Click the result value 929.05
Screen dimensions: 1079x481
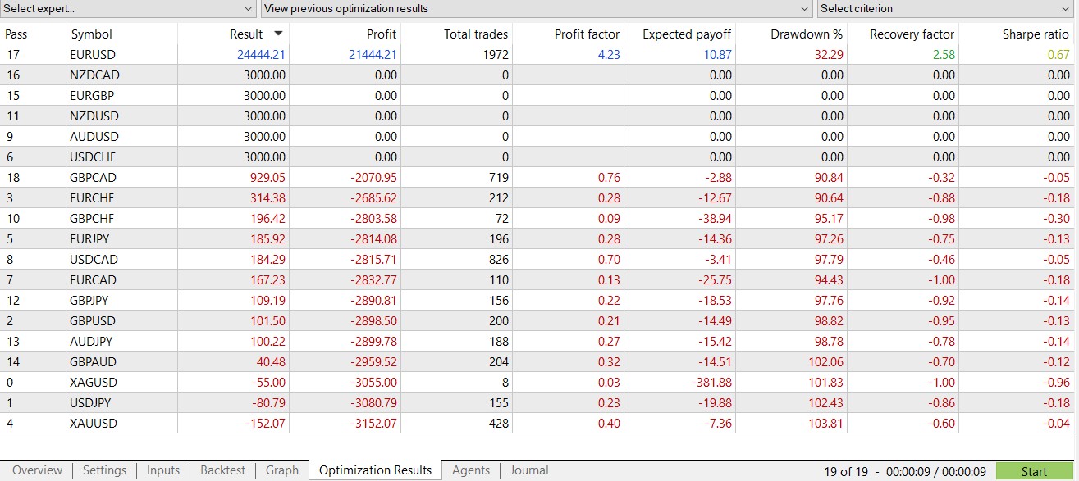pyautogui.click(x=268, y=178)
